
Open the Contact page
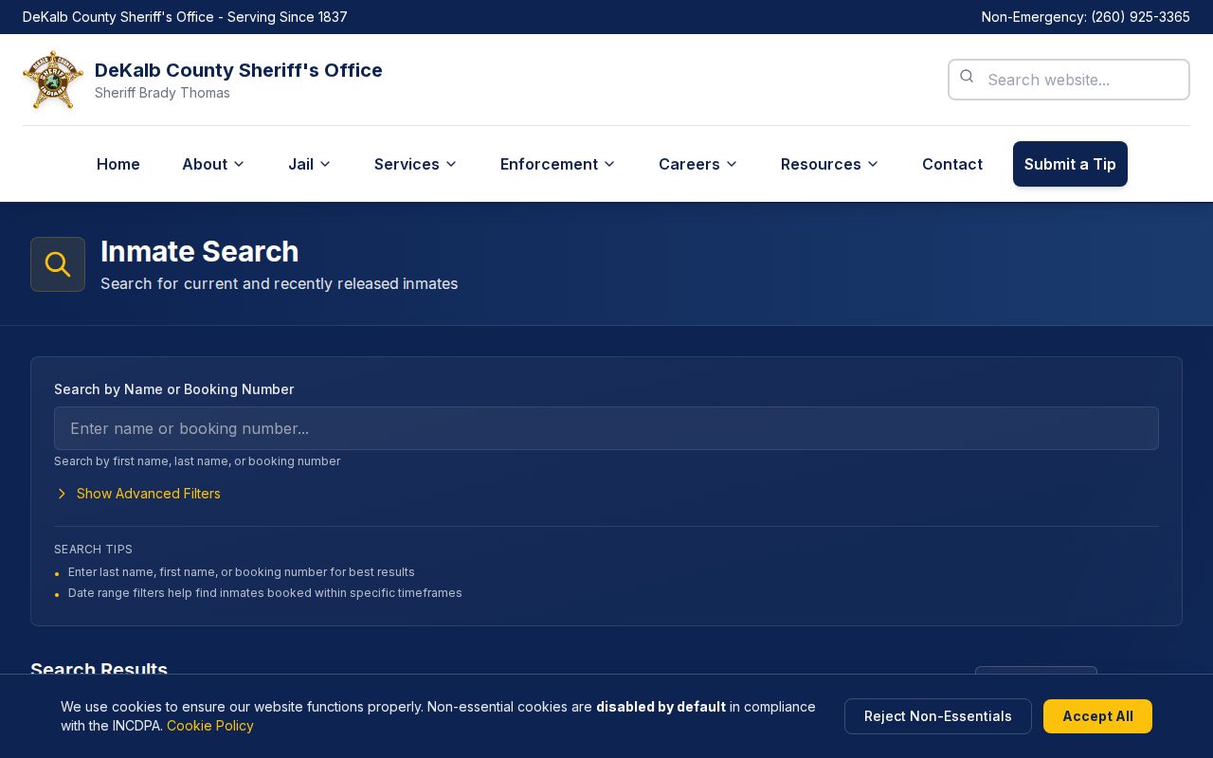tap(952, 164)
